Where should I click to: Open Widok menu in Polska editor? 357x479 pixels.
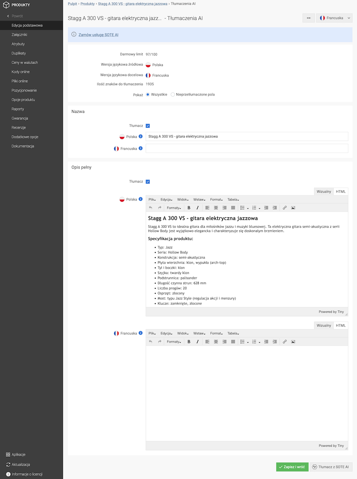point(183,200)
